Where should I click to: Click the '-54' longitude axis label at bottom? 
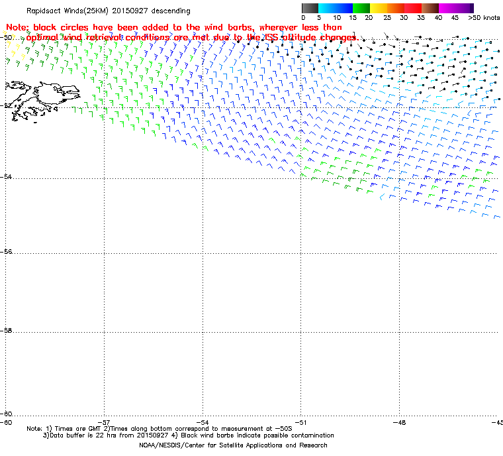[x=203, y=422]
